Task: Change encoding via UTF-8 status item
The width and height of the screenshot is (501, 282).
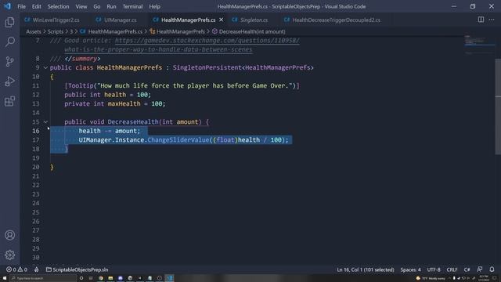Action: coord(434,269)
